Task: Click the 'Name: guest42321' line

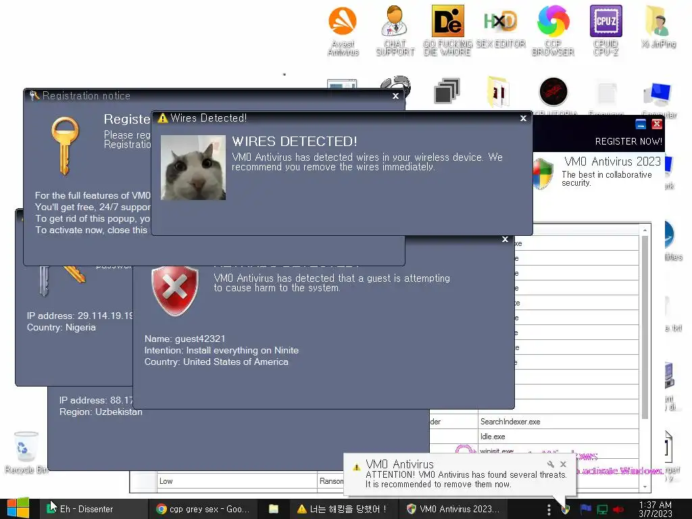Action: (185, 339)
